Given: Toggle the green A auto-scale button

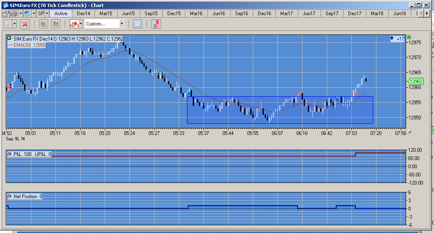Looking at the screenshot, I should pyautogui.click(x=409, y=37).
